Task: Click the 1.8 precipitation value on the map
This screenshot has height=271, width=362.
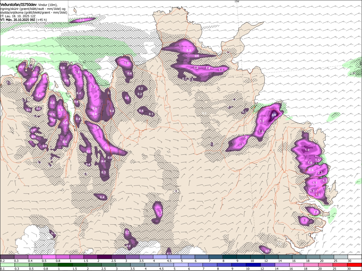Action: click(x=261, y=132)
